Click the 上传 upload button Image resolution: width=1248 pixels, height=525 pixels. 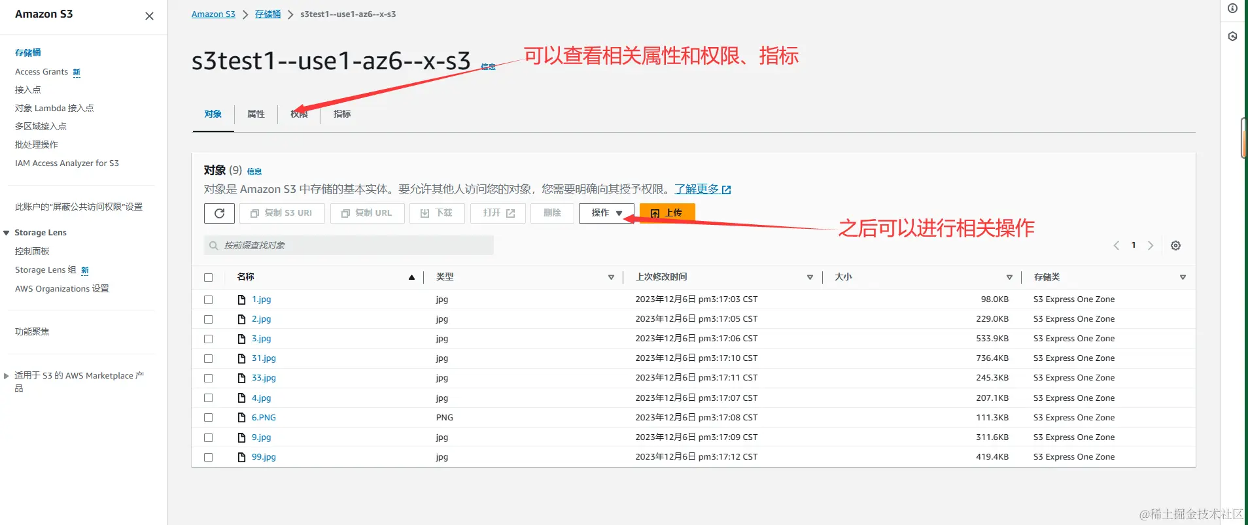tap(667, 213)
